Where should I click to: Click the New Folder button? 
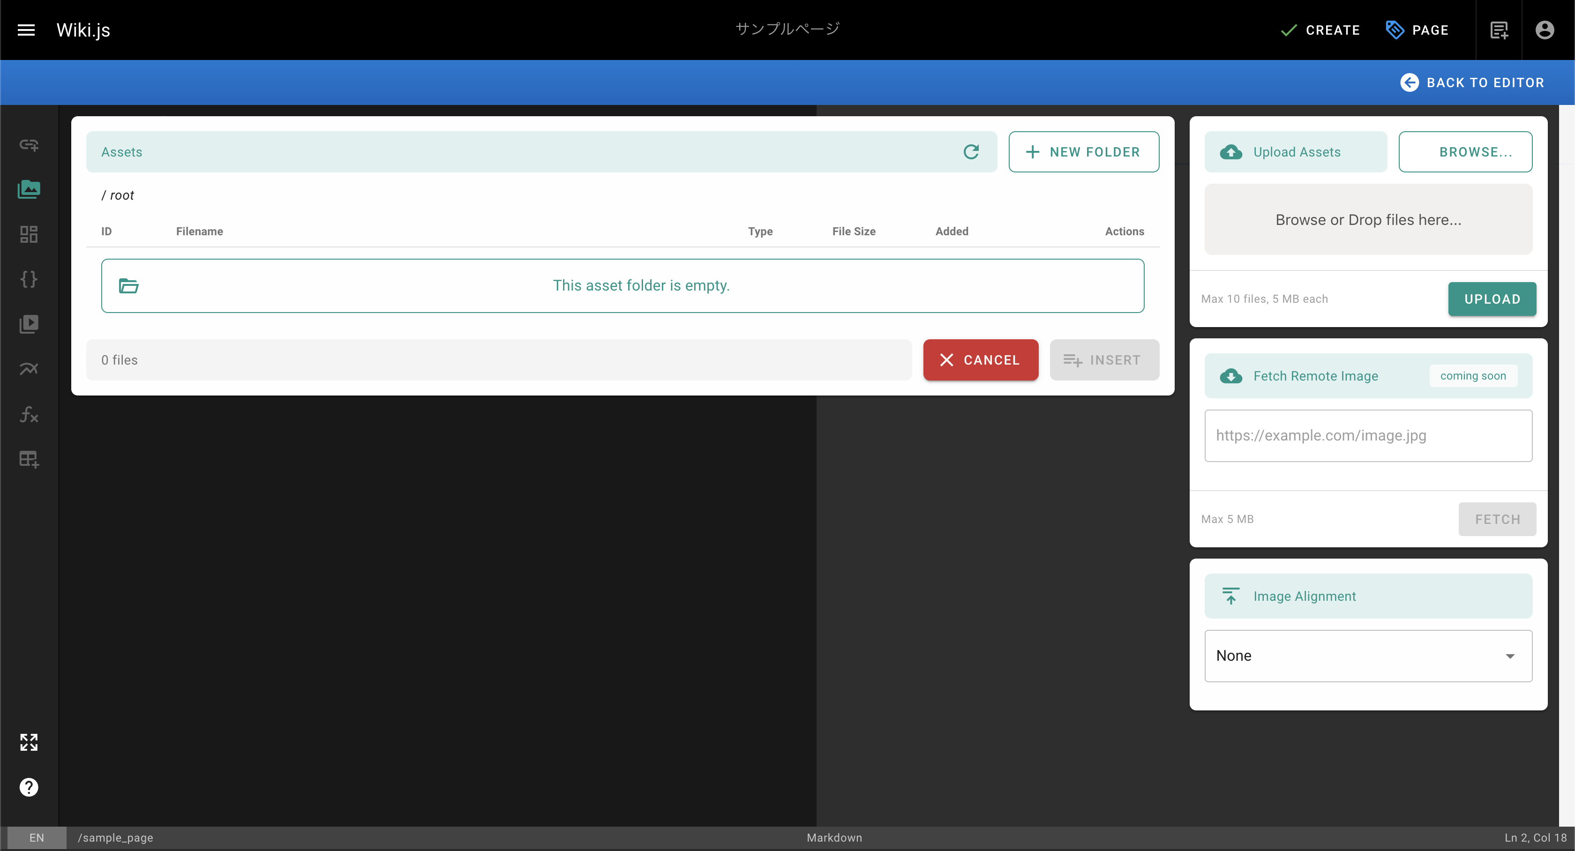pyautogui.click(x=1083, y=152)
